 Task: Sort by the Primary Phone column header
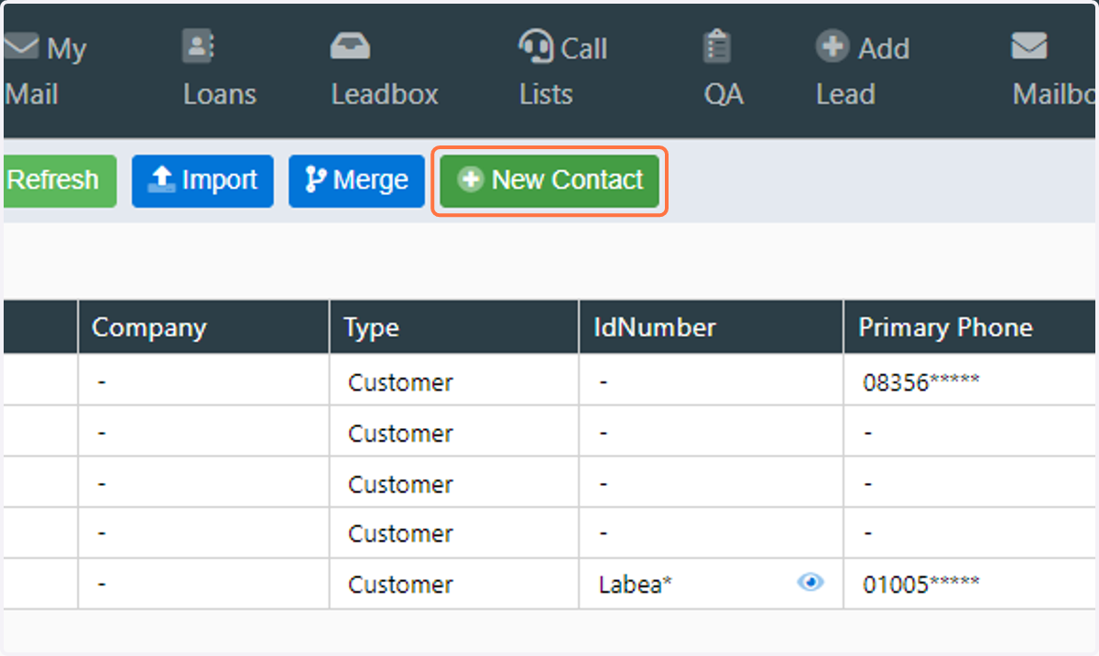pos(971,328)
